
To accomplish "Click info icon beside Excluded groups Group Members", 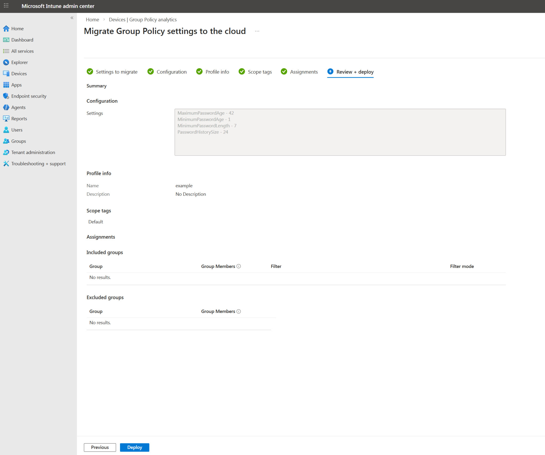I will click(239, 311).
